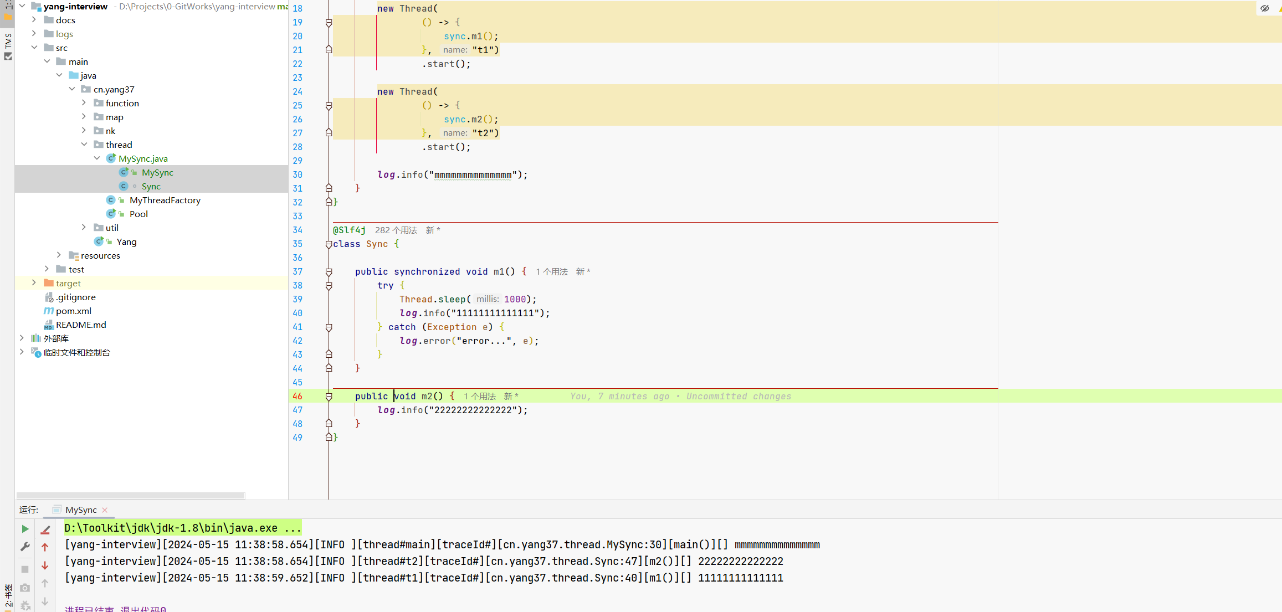Click on Sync class file in tree
Image resolution: width=1282 pixels, height=612 pixels.
[152, 186]
